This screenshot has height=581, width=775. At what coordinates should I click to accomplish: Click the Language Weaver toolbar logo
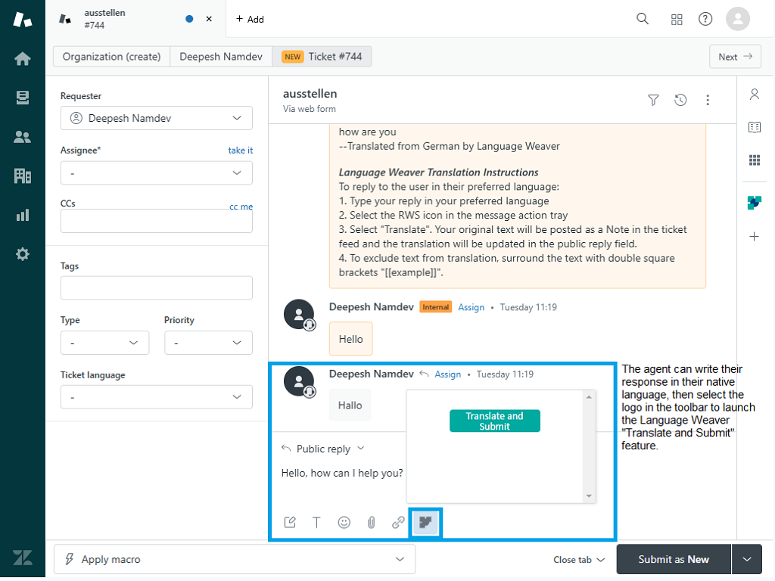pyautogui.click(x=425, y=522)
